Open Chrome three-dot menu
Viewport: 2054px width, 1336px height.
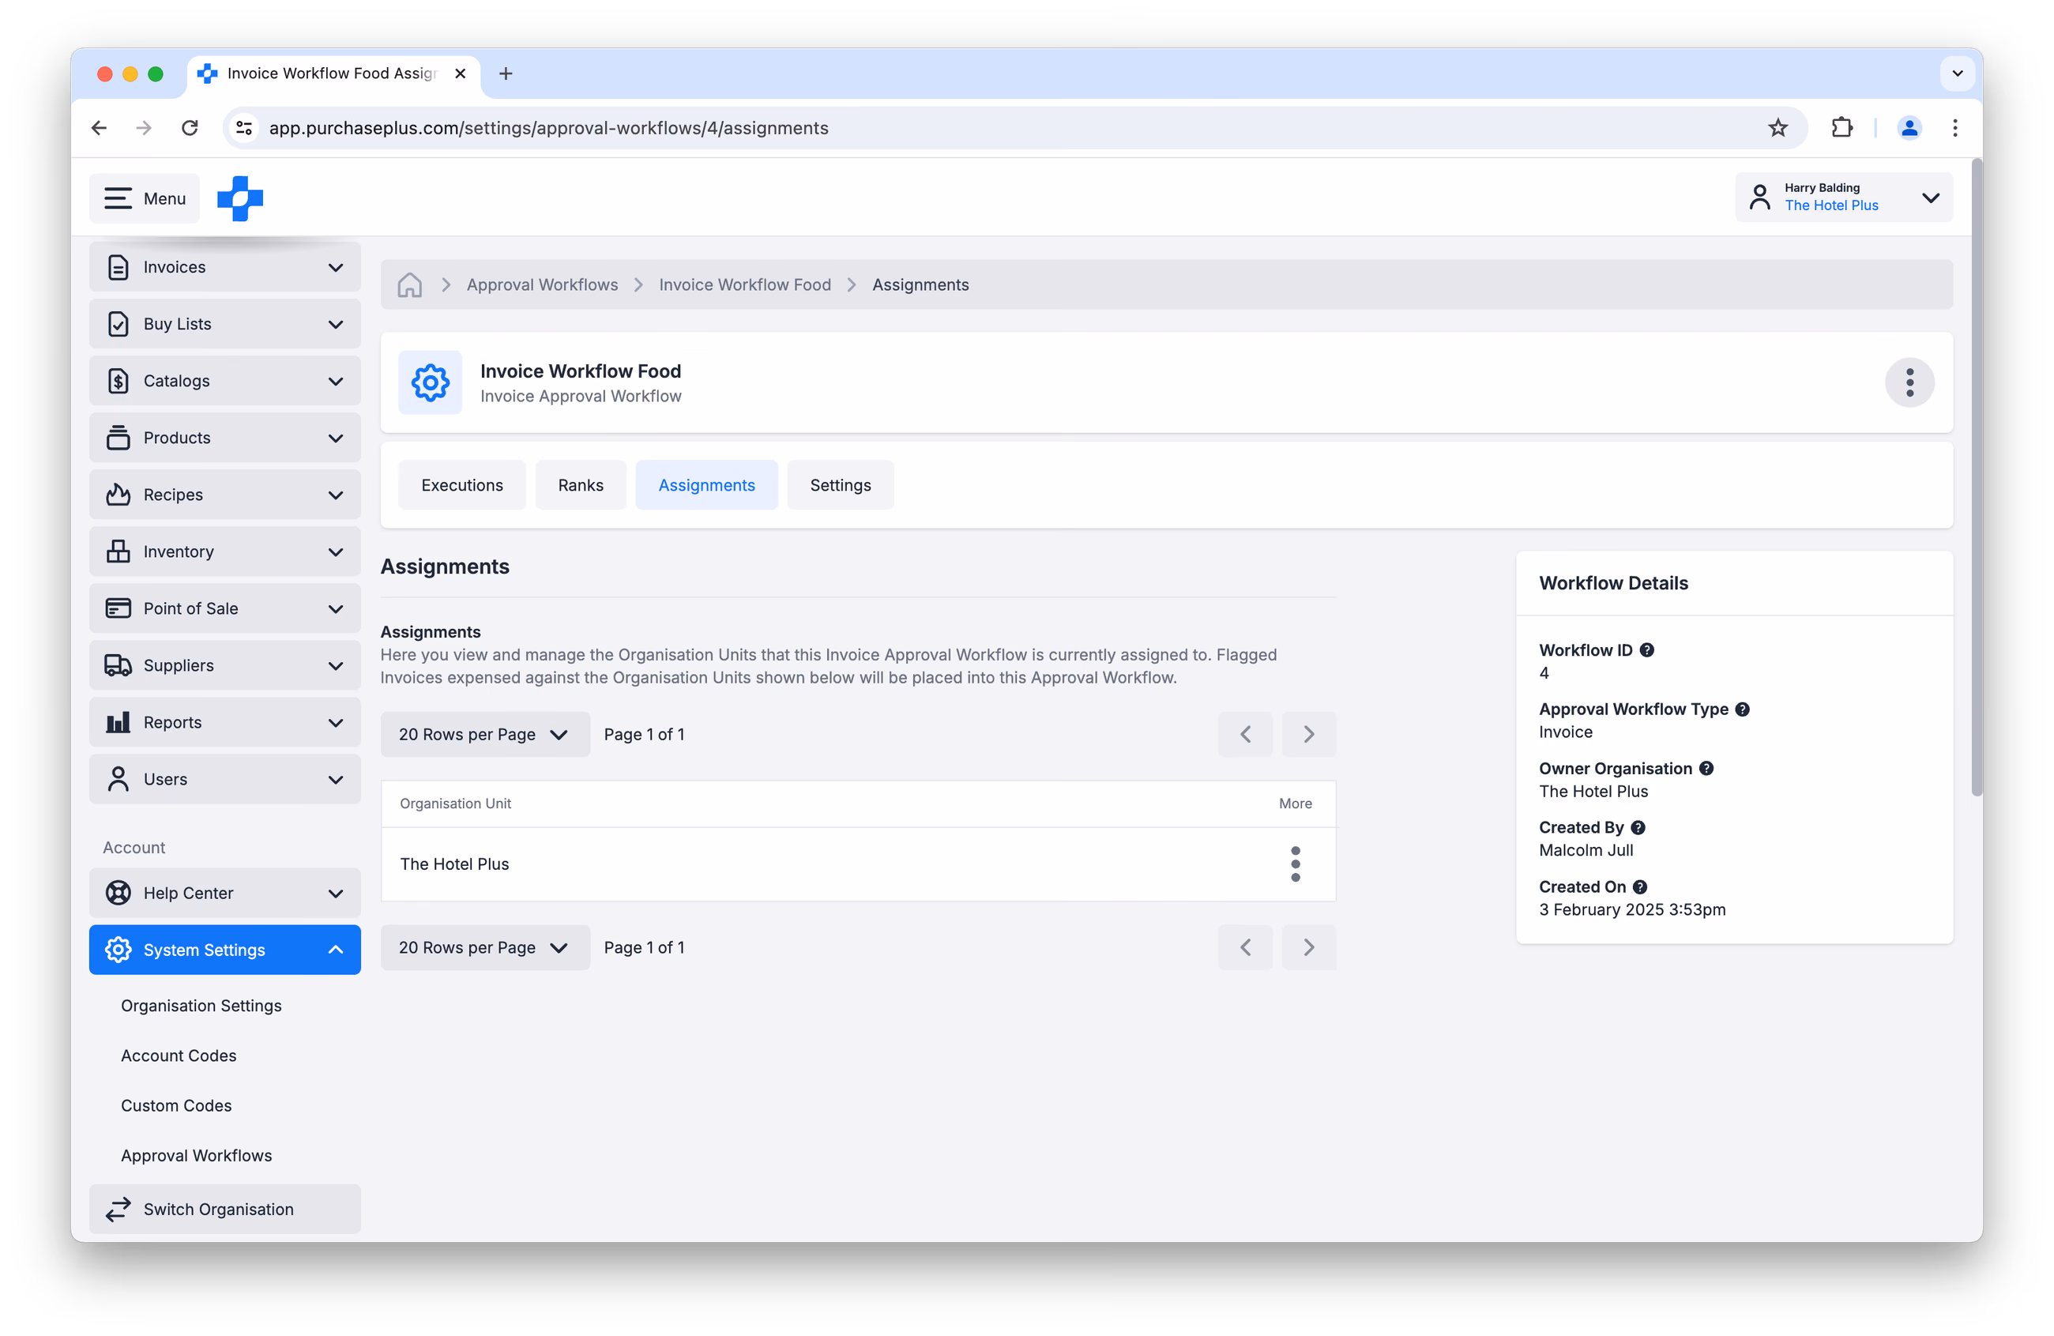pyautogui.click(x=1955, y=129)
